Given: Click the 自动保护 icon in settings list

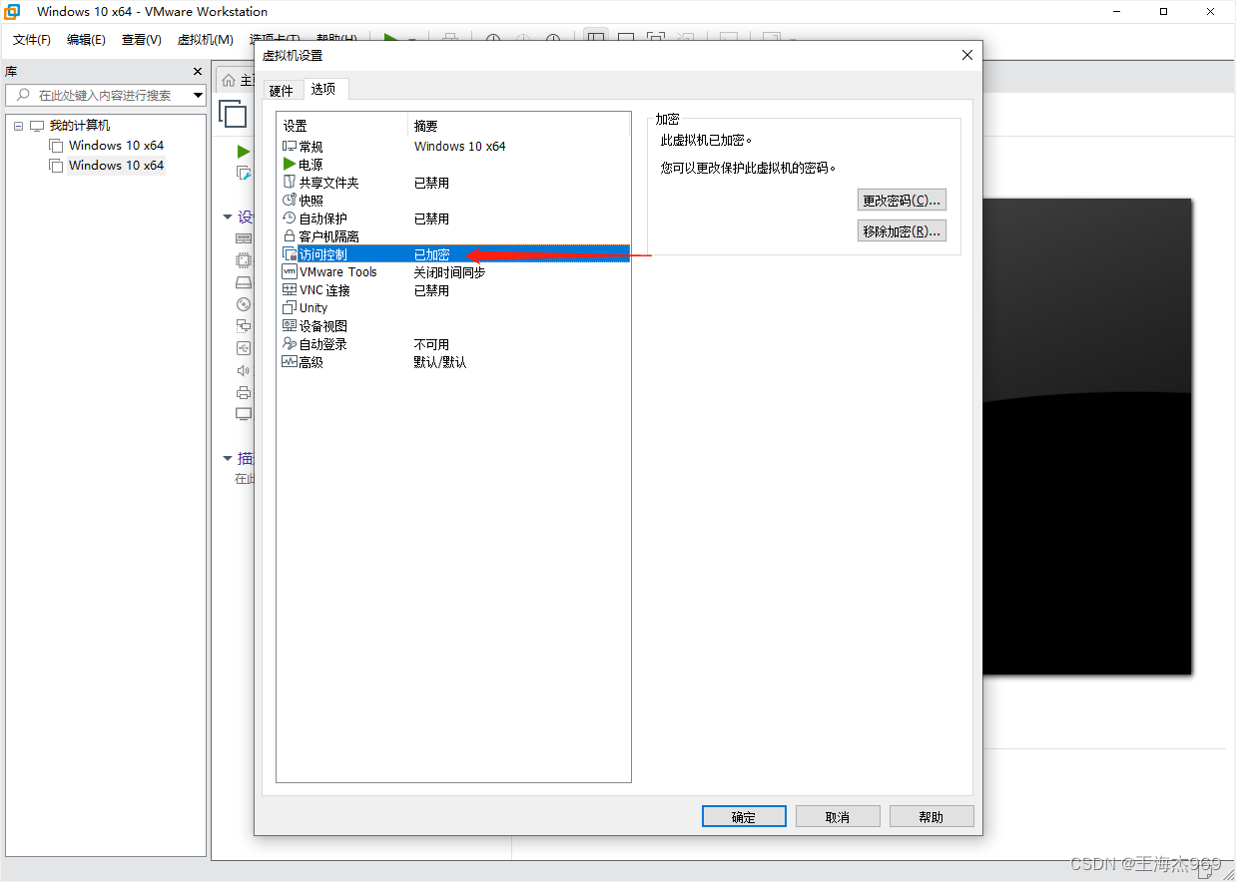Looking at the screenshot, I should pyautogui.click(x=290, y=218).
